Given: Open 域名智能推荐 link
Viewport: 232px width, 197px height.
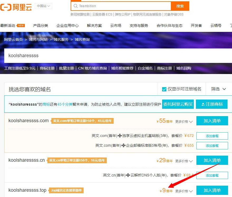Looking at the screenshot, I should coord(122,68).
